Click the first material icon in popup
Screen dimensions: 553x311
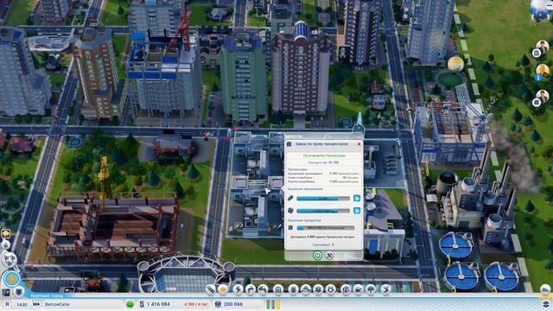point(290,198)
